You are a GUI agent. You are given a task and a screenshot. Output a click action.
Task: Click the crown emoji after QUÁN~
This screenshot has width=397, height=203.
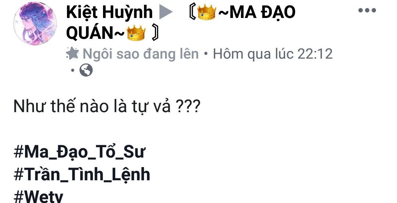136,33
